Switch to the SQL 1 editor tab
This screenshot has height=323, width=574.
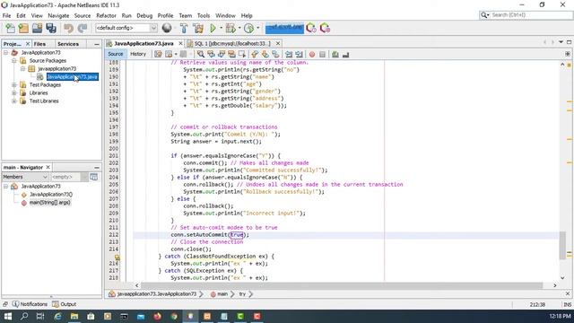pyautogui.click(x=232, y=44)
